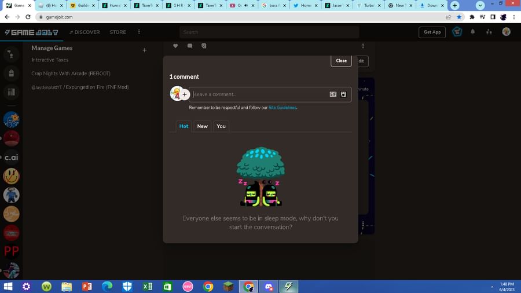This screenshot has height=293, width=521.
Task: Open a new browser tab
Action: click(x=454, y=5)
